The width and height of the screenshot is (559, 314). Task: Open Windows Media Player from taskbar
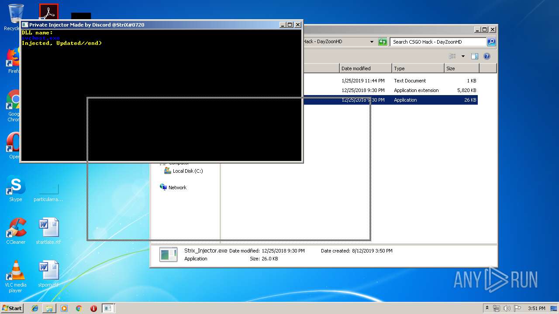[x=64, y=308]
